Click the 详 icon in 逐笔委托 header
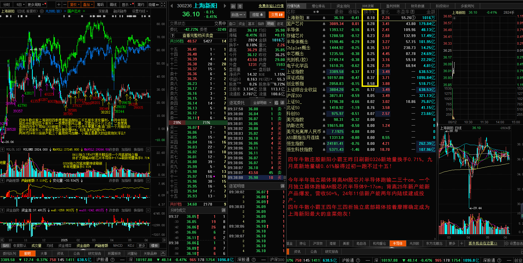 [282, 103]
